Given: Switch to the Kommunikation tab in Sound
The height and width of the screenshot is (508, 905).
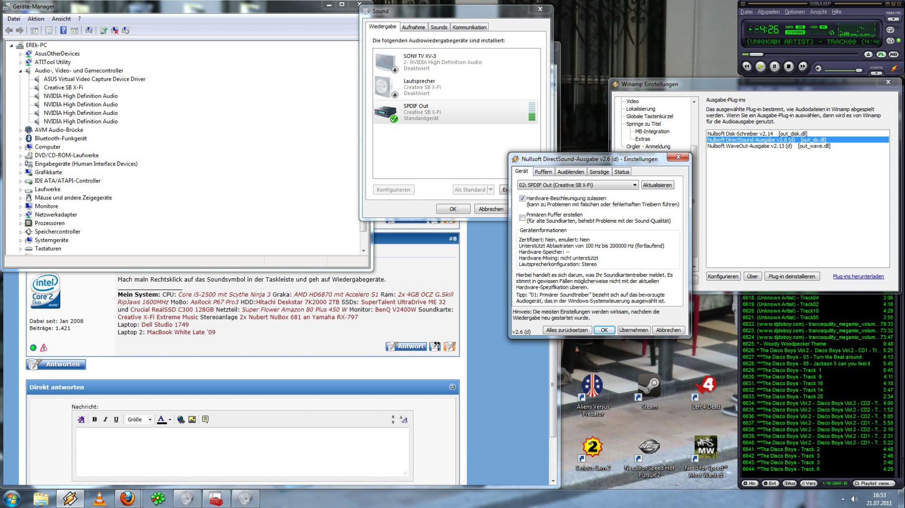Looking at the screenshot, I should click(x=469, y=27).
